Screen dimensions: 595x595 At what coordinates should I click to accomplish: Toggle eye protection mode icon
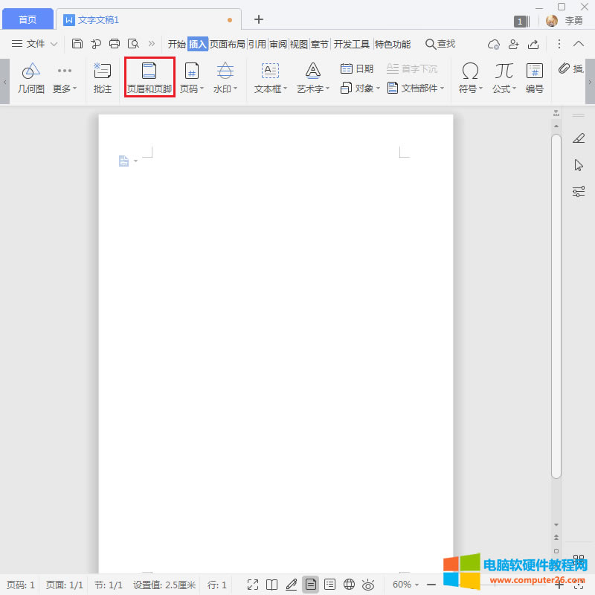(368, 585)
